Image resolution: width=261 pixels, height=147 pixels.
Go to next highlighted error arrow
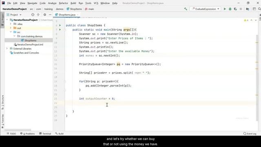tap(256, 20)
